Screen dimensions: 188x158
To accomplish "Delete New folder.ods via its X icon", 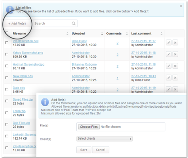I will point(175,78).
